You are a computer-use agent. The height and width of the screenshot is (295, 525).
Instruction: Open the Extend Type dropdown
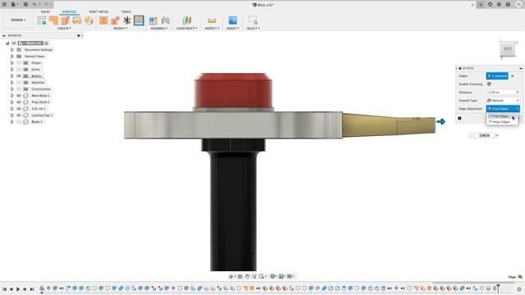[x=503, y=100]
